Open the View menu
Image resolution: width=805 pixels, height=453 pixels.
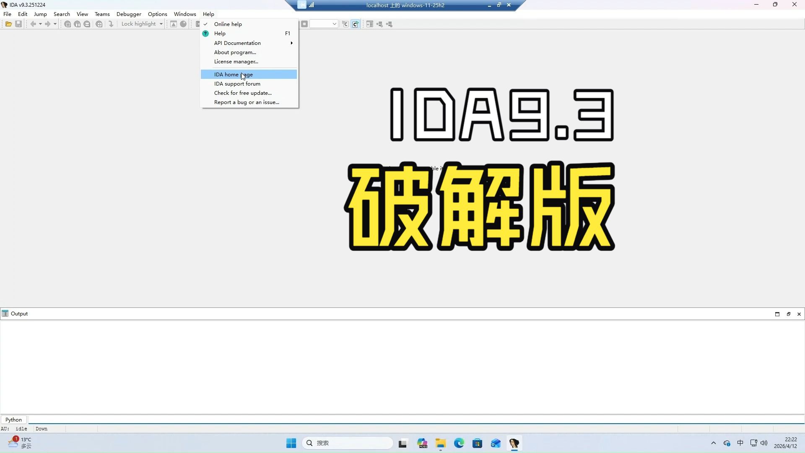pos(82,14)
